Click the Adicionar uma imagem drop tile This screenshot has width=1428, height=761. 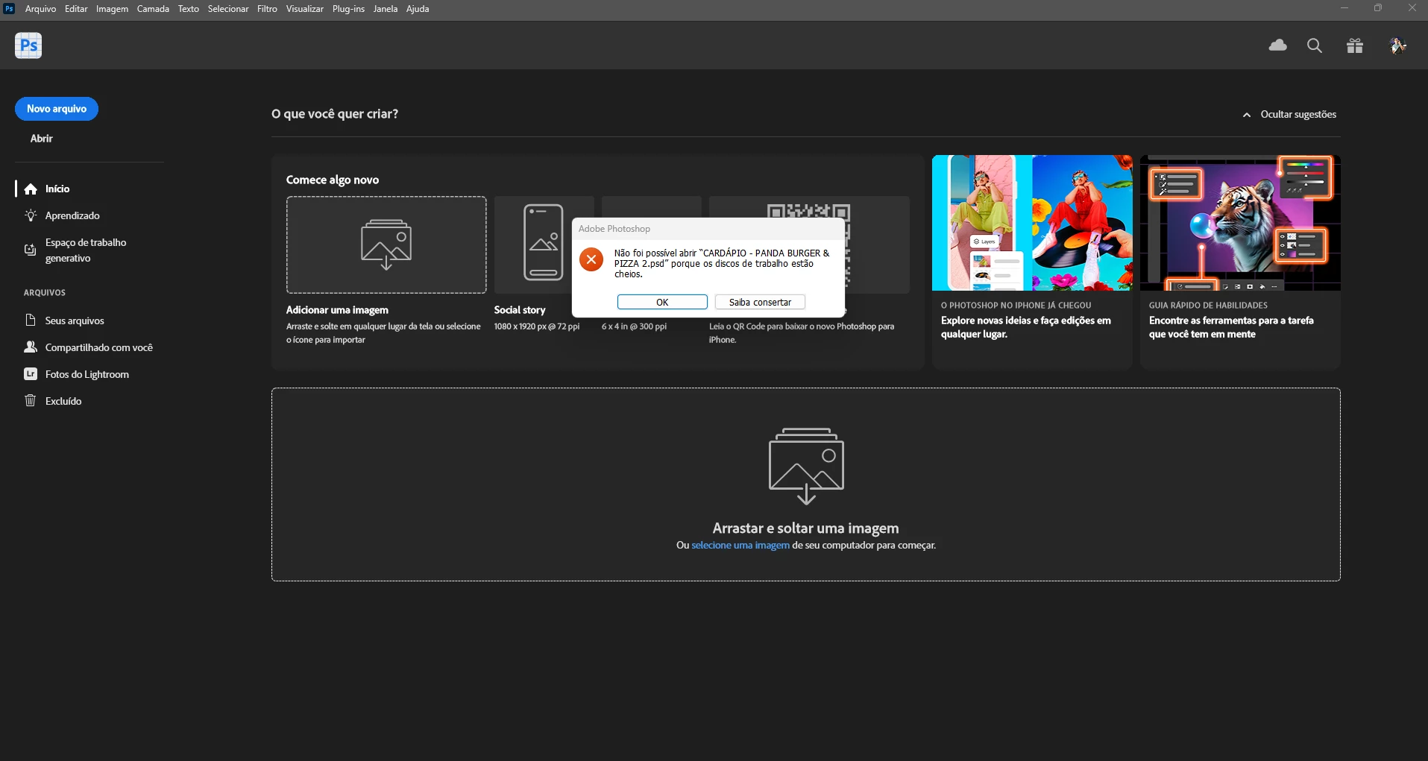[x=386, y=244]
